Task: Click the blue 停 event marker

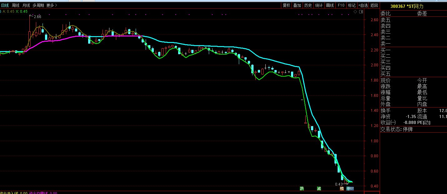Action: click(348, 188)
